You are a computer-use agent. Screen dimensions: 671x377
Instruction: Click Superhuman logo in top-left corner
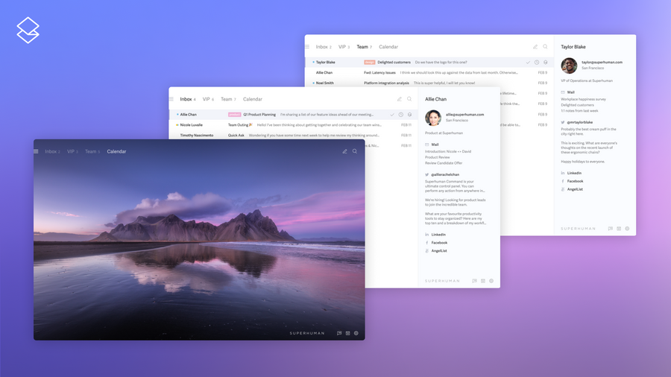coord(28,30)
